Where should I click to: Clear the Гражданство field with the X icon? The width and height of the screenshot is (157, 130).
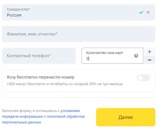point(148,12)
